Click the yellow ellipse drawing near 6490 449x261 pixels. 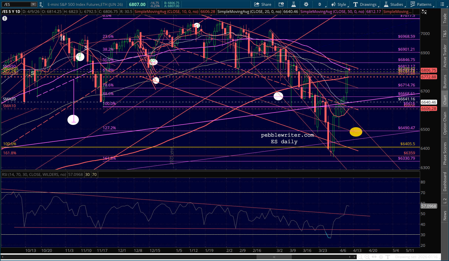(x=356, y=132)
